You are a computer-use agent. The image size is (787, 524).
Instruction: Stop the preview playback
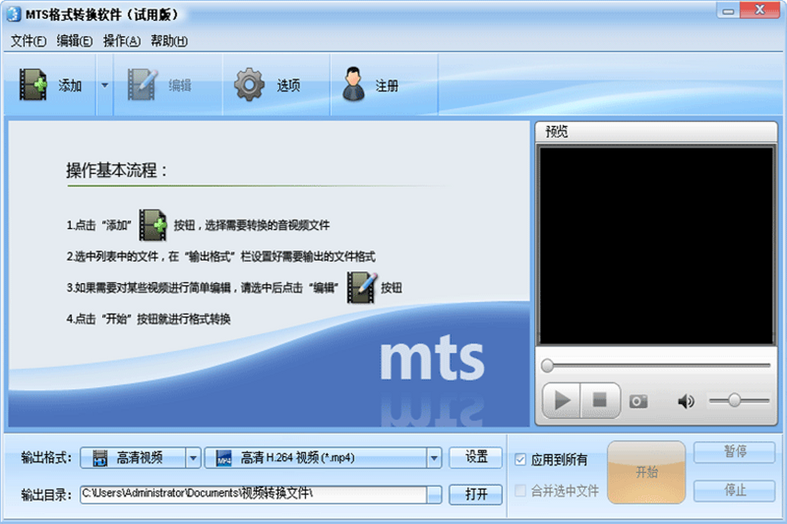(600, 400)
